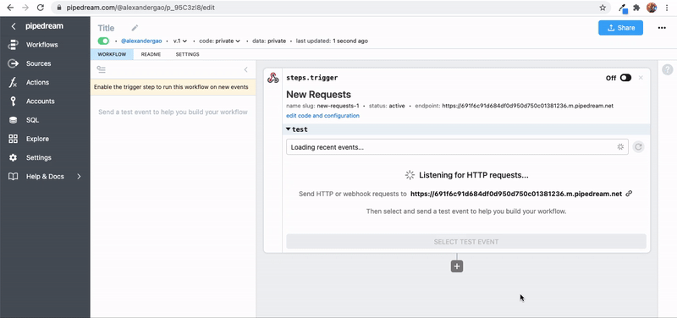This screenshot has height=318, width=677.
Task: Click the SELECT TEST EVENT button
Action: (x=466, y=242)
